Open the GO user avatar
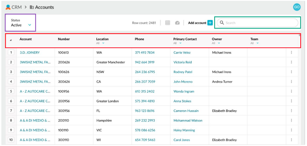The width and height of the screenshot is (307, 146). pyautogui.click(x=296, y=7)
